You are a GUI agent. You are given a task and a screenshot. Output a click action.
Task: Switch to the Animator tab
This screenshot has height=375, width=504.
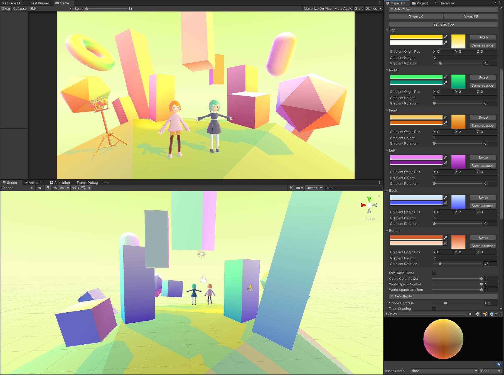click(34, 182)
